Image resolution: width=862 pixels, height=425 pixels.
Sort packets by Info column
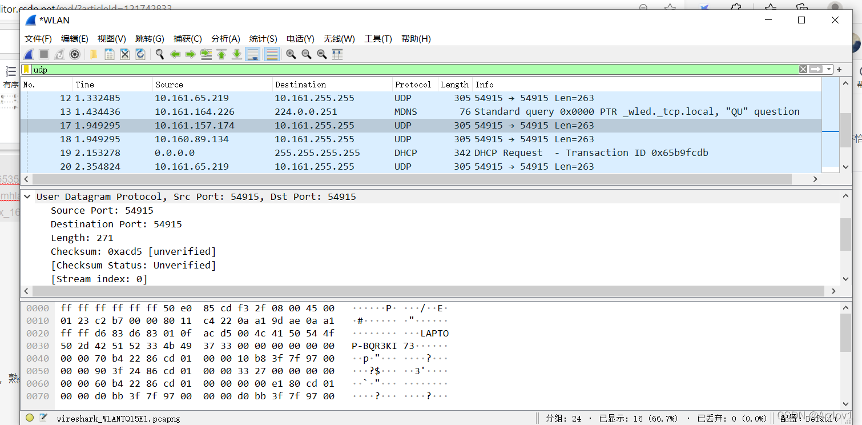647,85
